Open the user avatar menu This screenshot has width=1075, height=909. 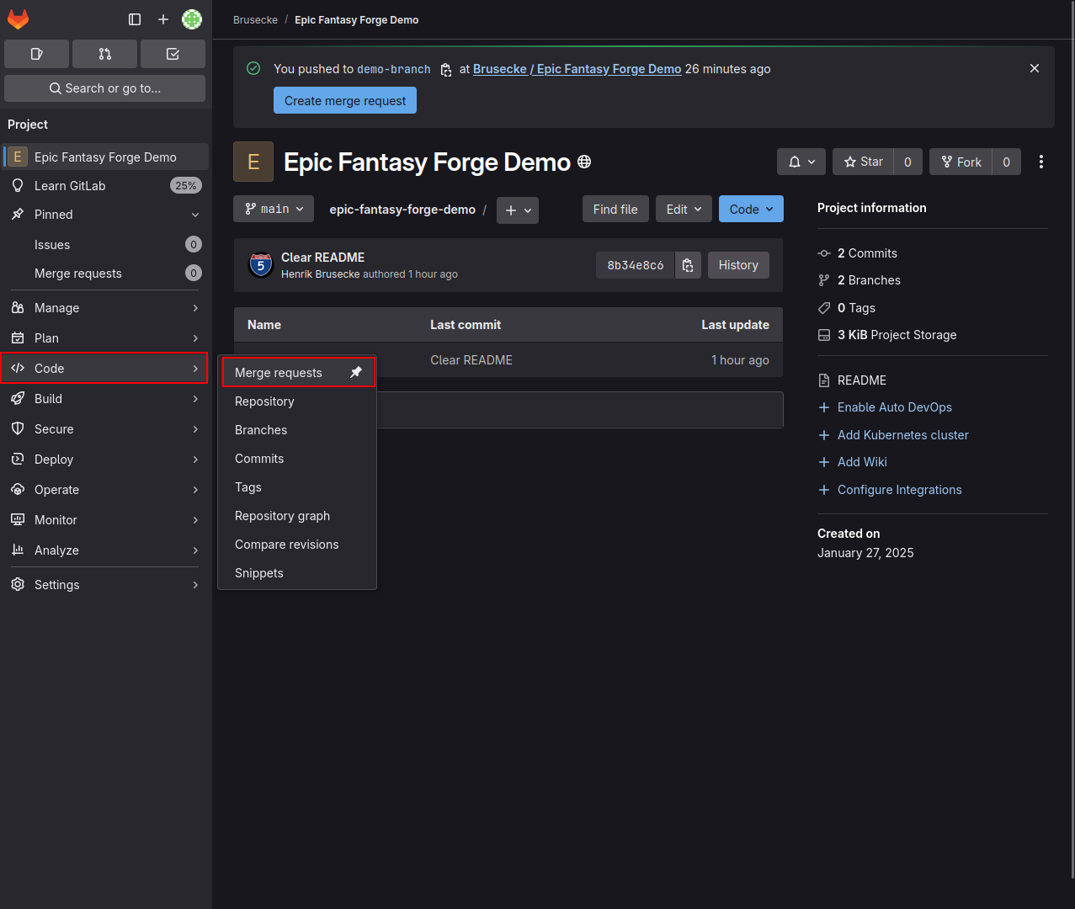[x=192, y=19]
